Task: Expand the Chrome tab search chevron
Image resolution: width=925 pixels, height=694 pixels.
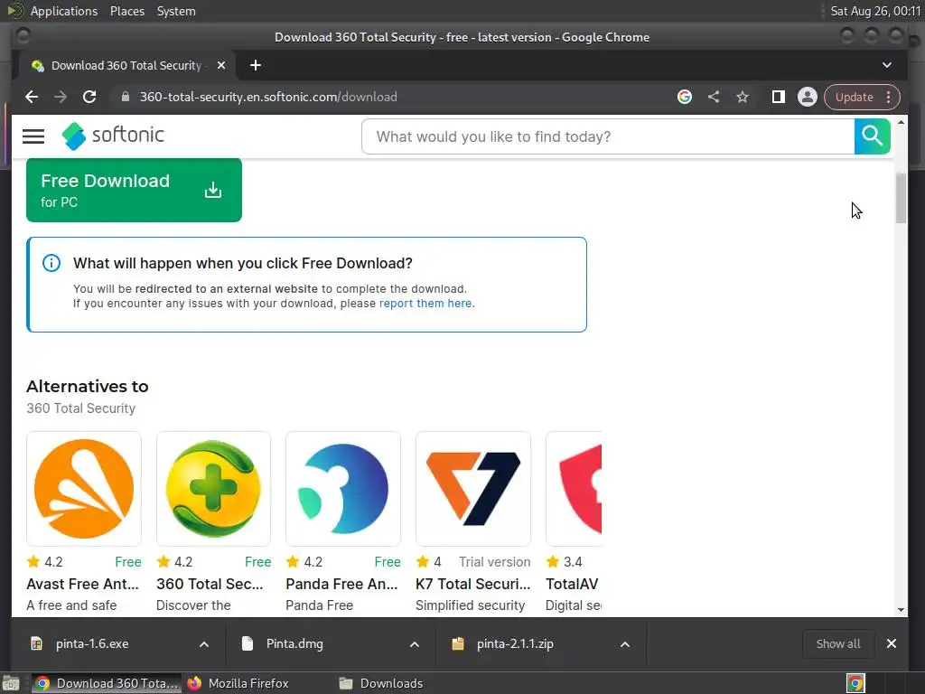Action: point(887,65)
